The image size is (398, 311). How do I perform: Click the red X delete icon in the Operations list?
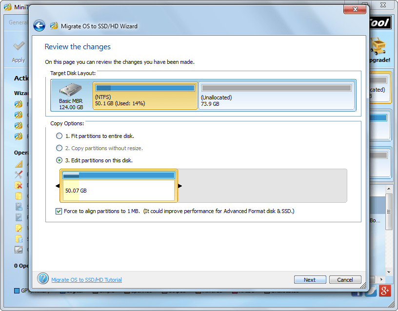click(18, 186)
